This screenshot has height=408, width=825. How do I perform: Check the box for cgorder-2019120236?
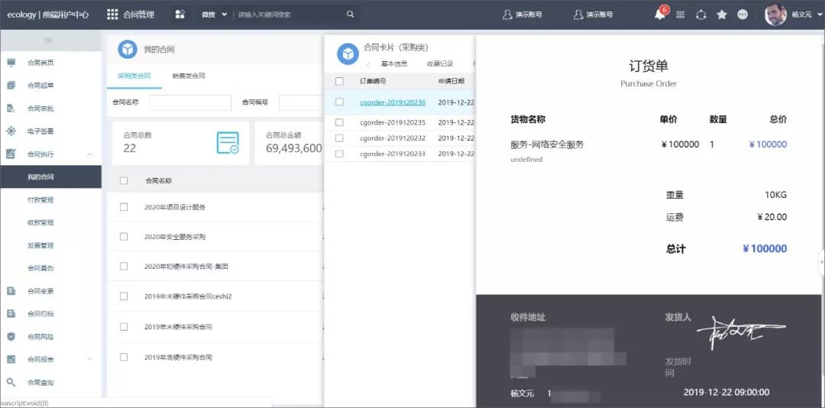coord(339,102)
